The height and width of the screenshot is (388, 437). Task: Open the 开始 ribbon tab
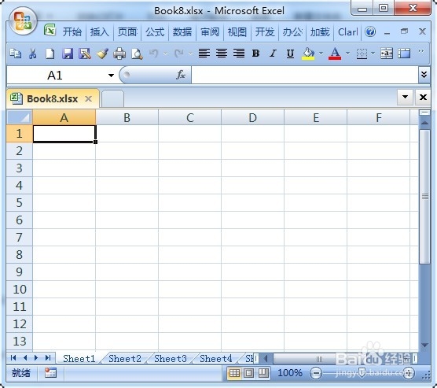tap(72, 31)
